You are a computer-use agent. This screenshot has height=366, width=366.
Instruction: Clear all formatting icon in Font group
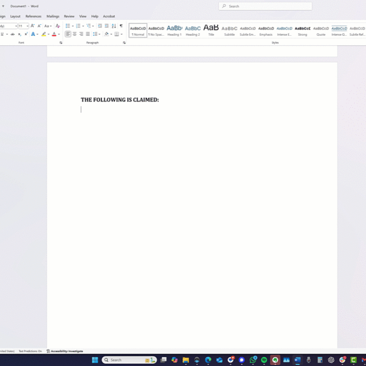[58, 26]
